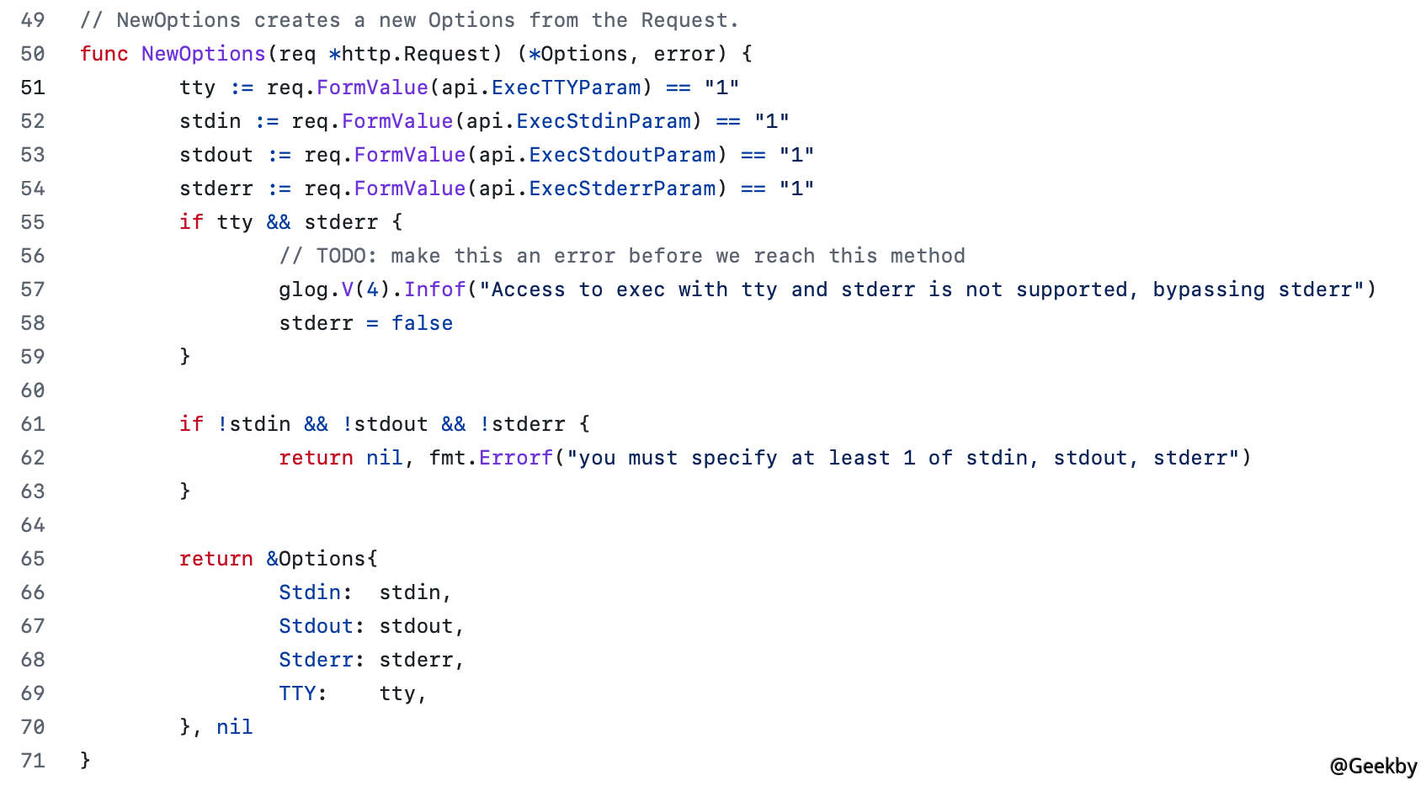Click line number 51 in the gutter

click(x=33, y=88)
